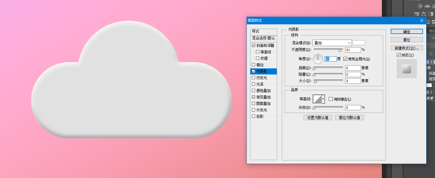Viewport: 435px width, 178px height.
Task: Click the 复位 (Reset) button
Action: [x=407, y=40]
